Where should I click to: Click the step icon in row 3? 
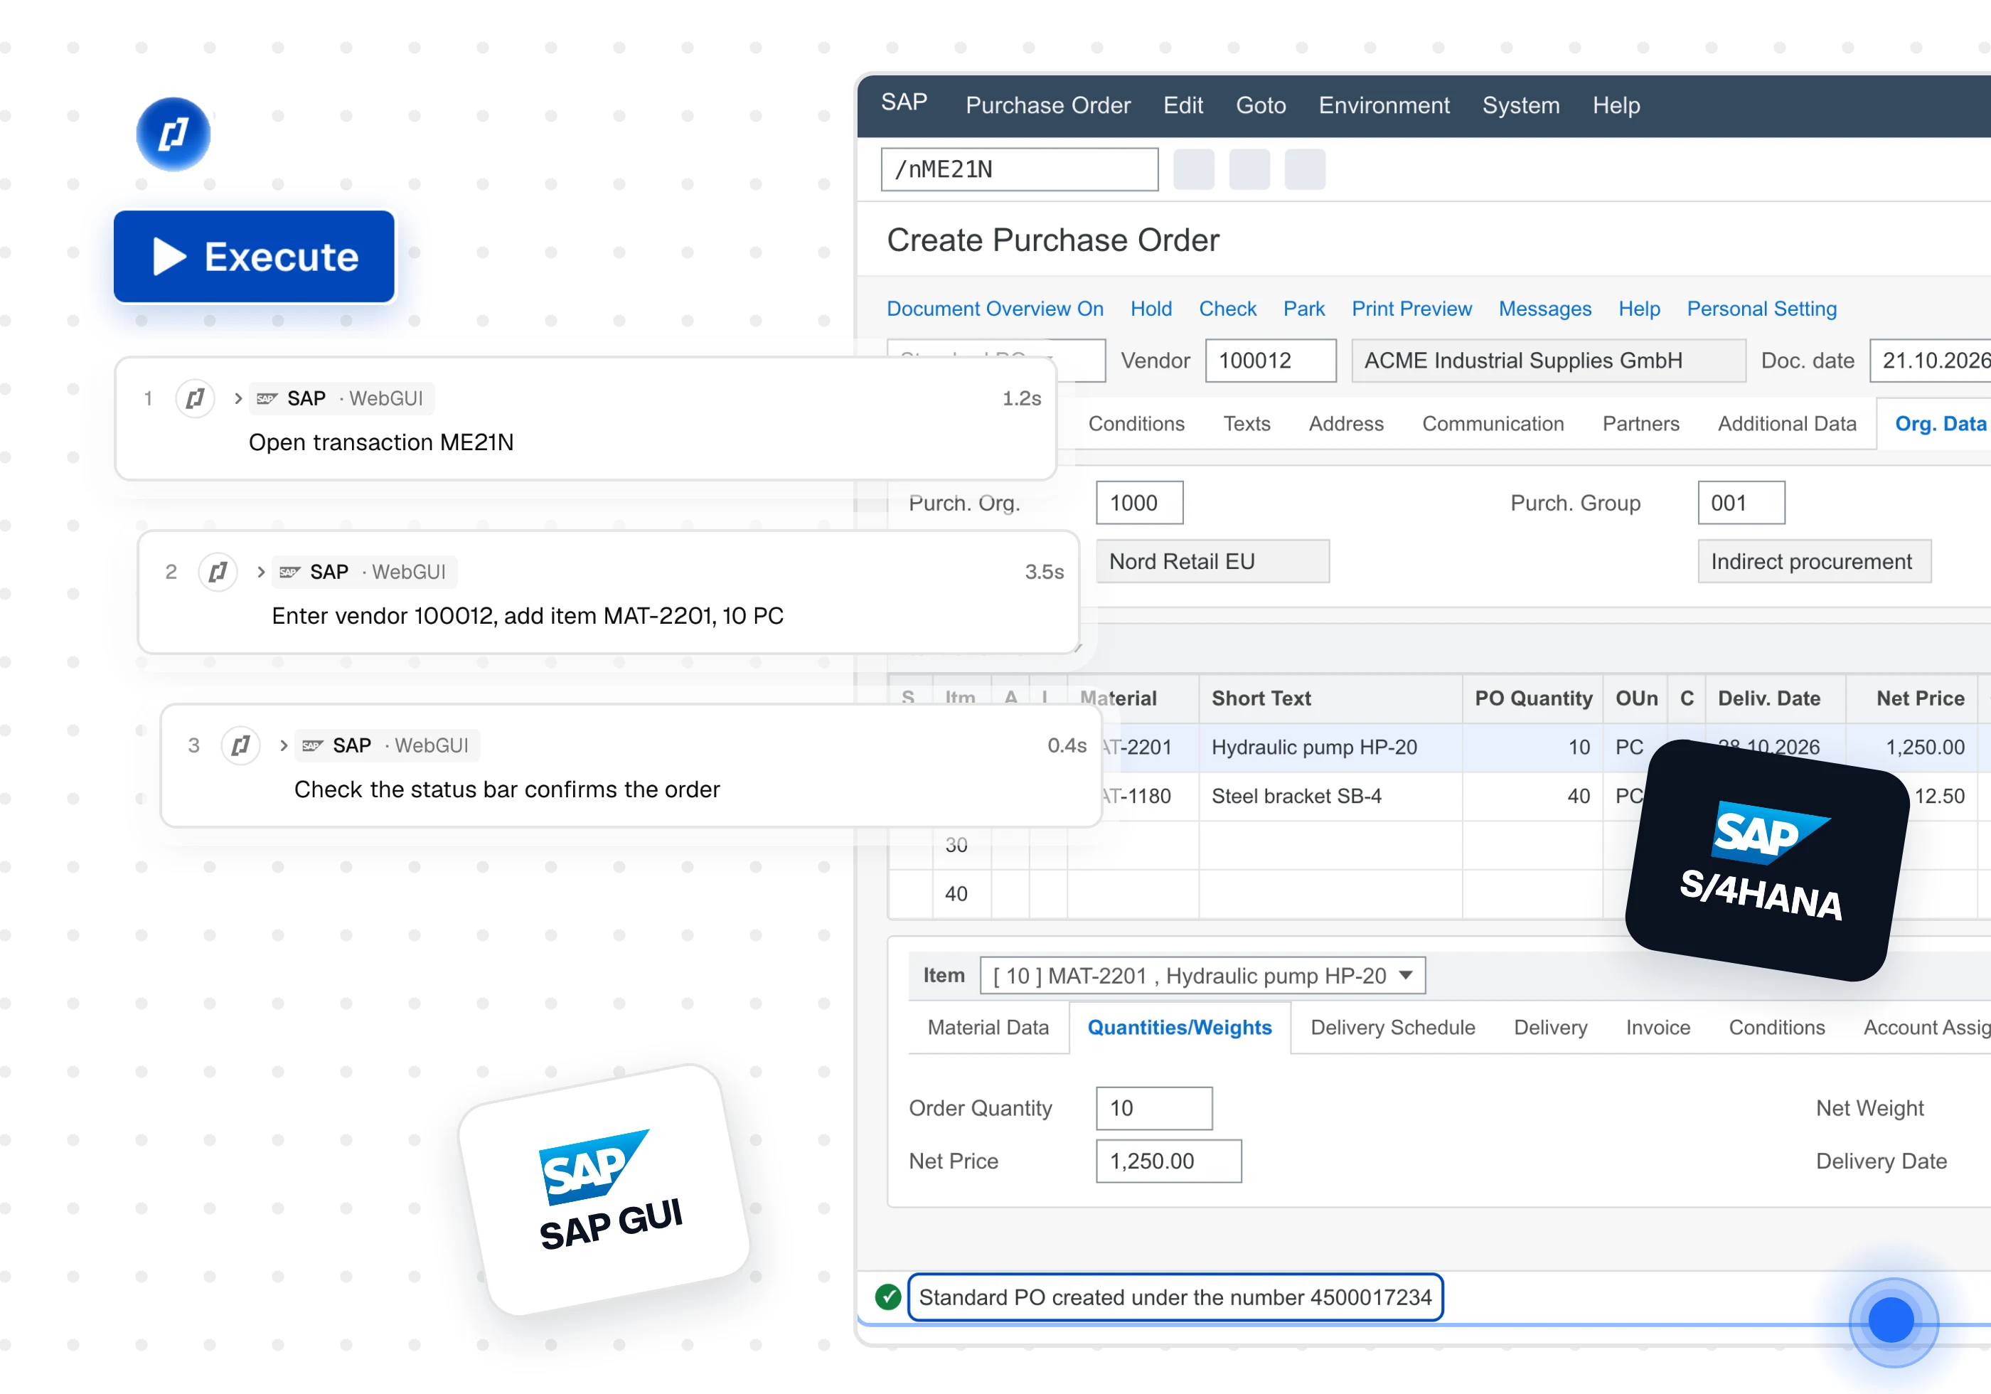240,745
